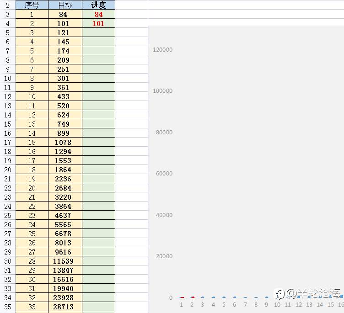Select target cell with value 11539
344x313 pixels.
pos(65,261)
